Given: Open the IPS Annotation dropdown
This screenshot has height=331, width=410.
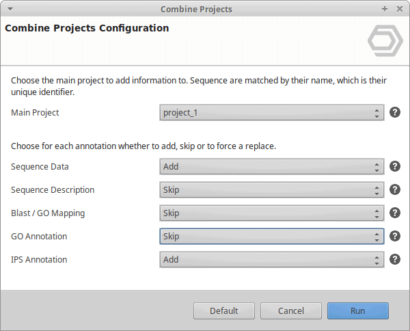Looking at the screenshot, I should (272, 260).
